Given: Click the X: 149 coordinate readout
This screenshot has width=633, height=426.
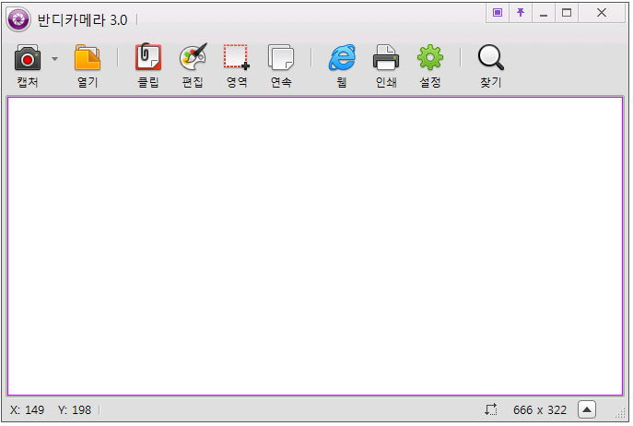Looking at the screenshot, I should click(x=27, y=409).
